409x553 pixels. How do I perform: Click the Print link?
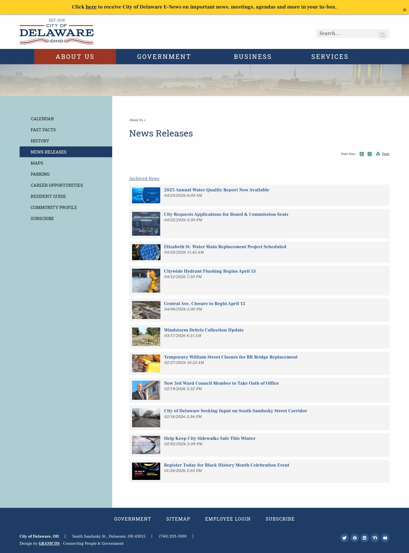(385, 154)
